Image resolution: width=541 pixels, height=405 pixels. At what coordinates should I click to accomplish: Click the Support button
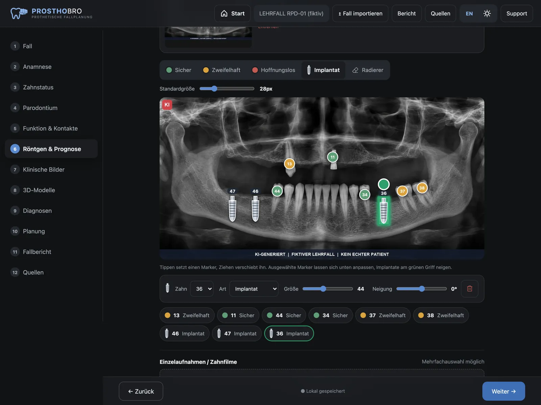pyautogui.click(x=517, y=14)
